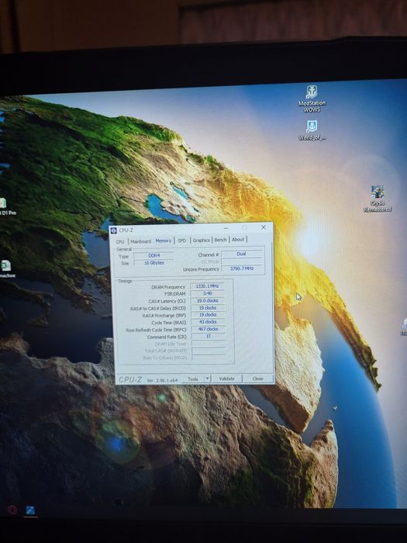Switch to the Bench tab

(220, 240)
